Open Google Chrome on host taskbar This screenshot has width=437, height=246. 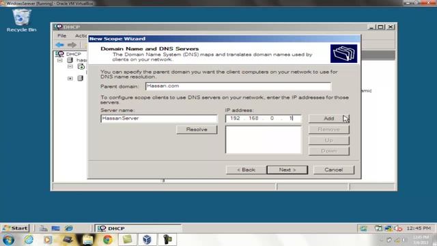(x=108, y=240)
